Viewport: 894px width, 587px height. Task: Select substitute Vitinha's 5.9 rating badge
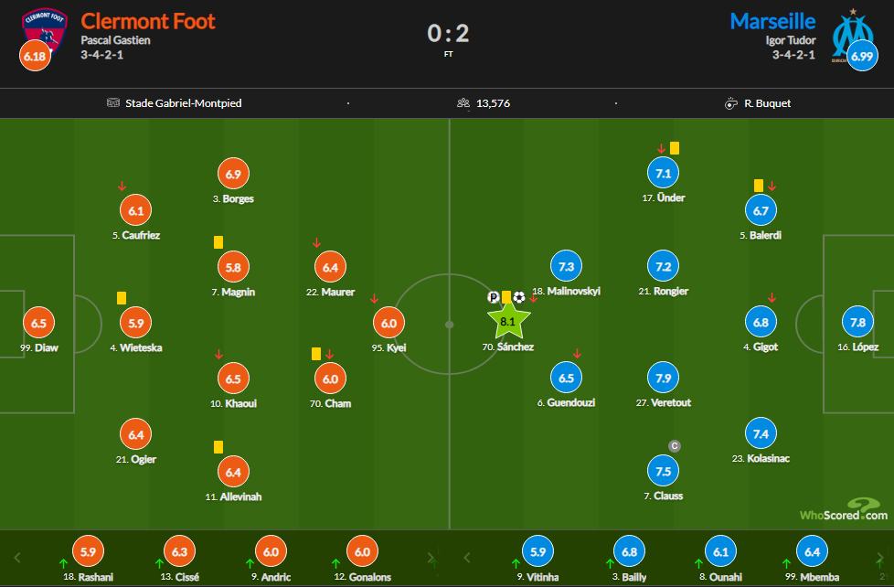[x=537, y=552]
